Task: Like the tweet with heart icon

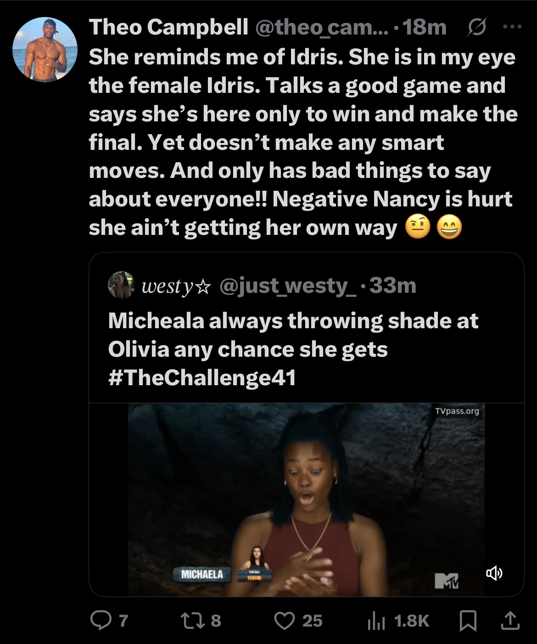Action: pyautogui.click(x=285, y=621)
